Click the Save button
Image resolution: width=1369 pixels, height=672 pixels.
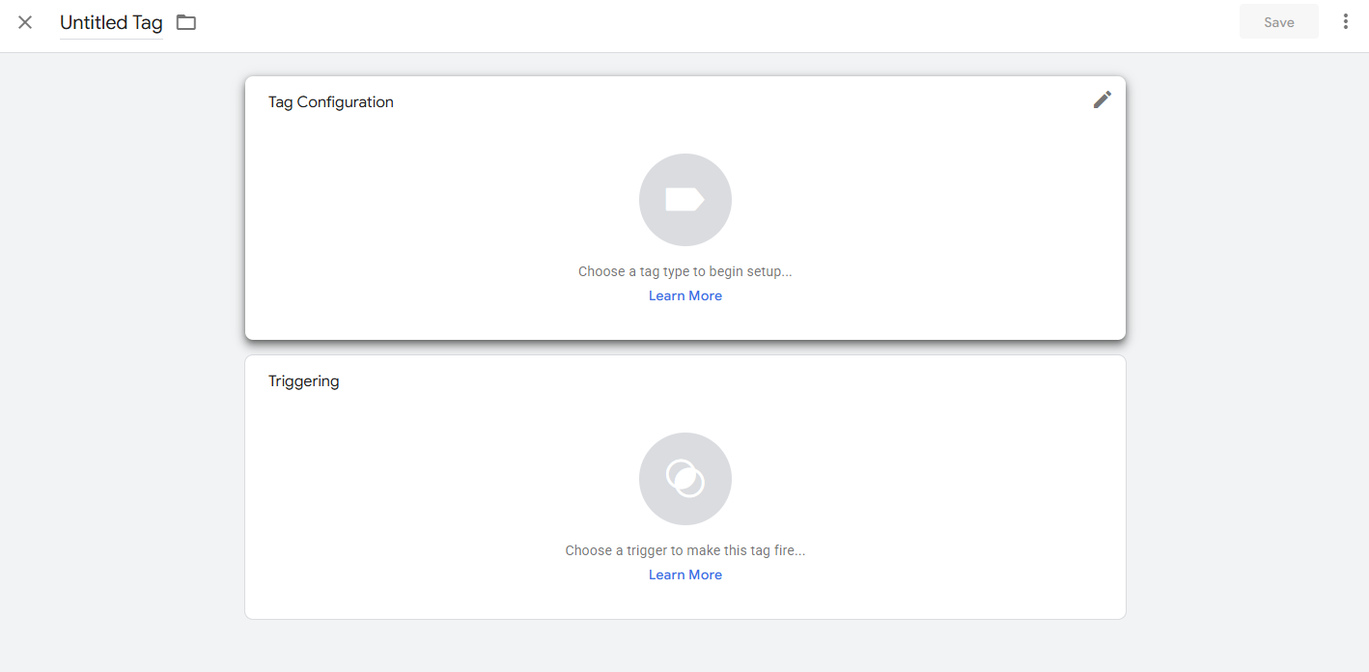1278,22
